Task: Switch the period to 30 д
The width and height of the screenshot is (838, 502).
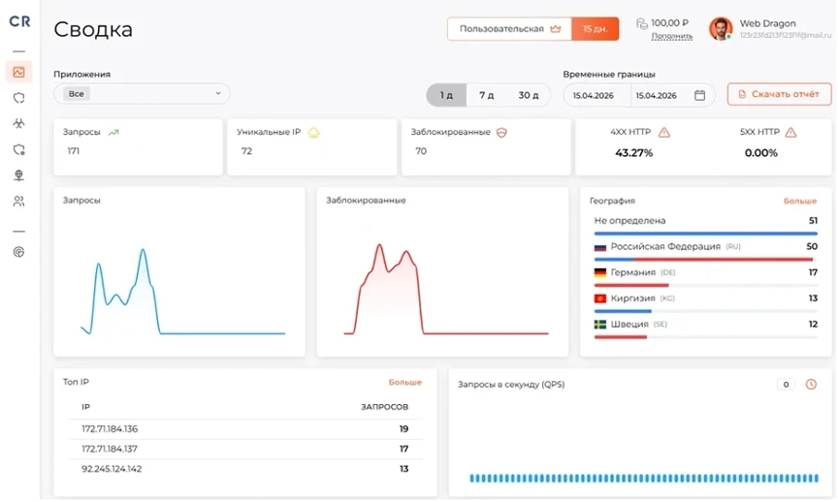Action: (x=528, y=95)
